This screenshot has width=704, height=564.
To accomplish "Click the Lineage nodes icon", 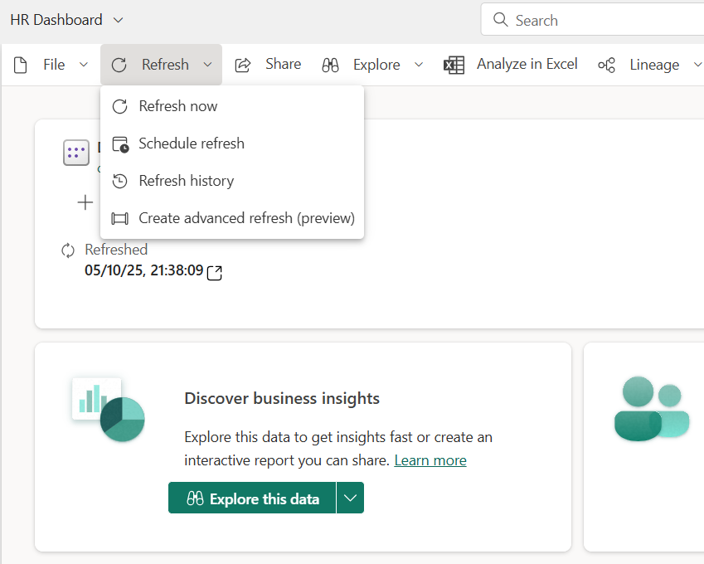I will click(607, 65).
